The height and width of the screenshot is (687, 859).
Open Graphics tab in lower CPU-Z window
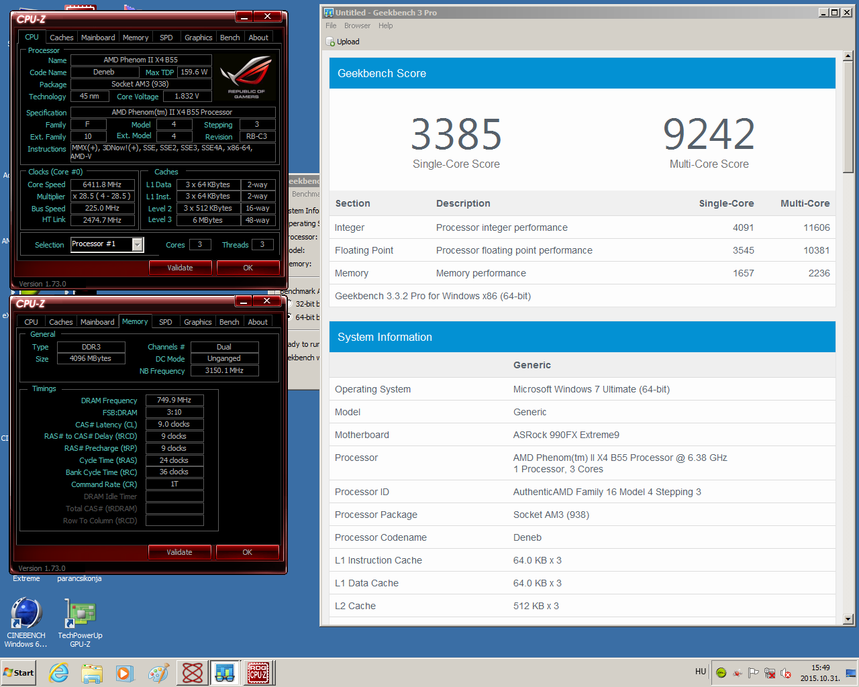[x=198, y=322]
